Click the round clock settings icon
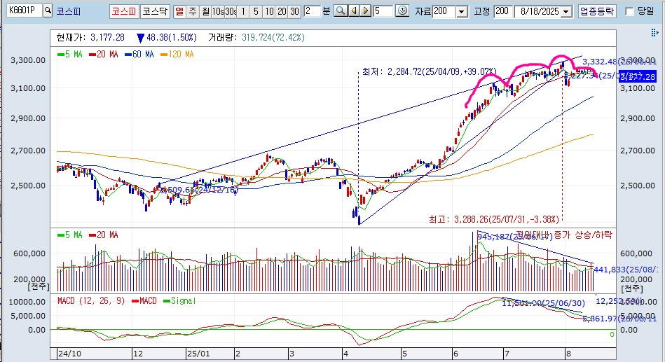The width and height of the screenshot is (665, 362). tap(402, 11)
